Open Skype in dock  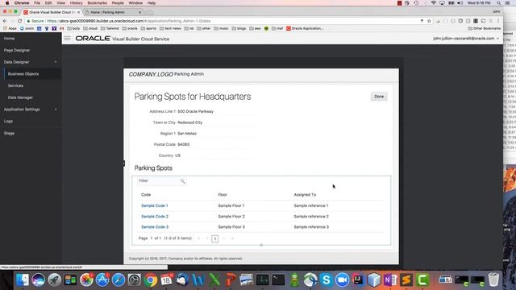point(327,280)
